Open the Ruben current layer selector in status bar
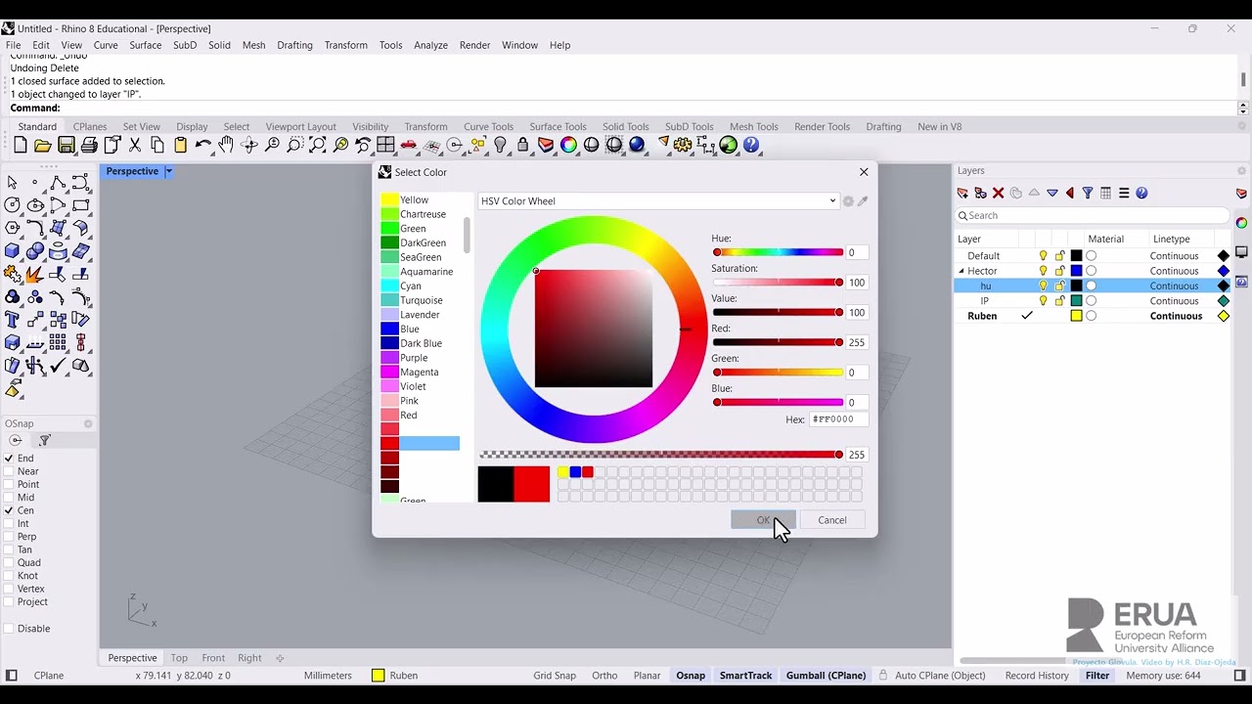Image resolution: width=1252 pixels, height=704 pixels. [395, 676]
